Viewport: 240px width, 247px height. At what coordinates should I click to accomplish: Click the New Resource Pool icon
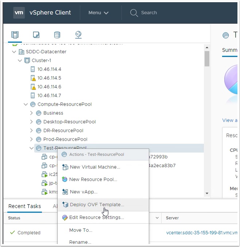(x=65, y=179)
